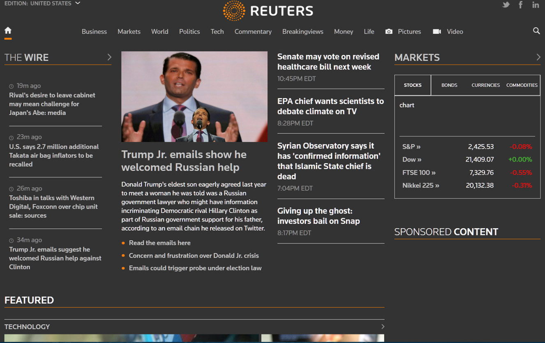The image size is (545, 343).
Task: Click the Trump Jr. article image
Action: 194,97
